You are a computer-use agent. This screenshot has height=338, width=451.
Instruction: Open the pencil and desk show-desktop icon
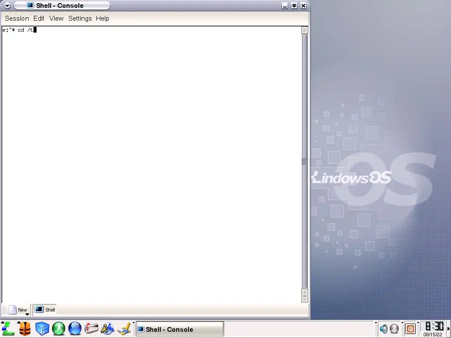click(x=124, y=328)
